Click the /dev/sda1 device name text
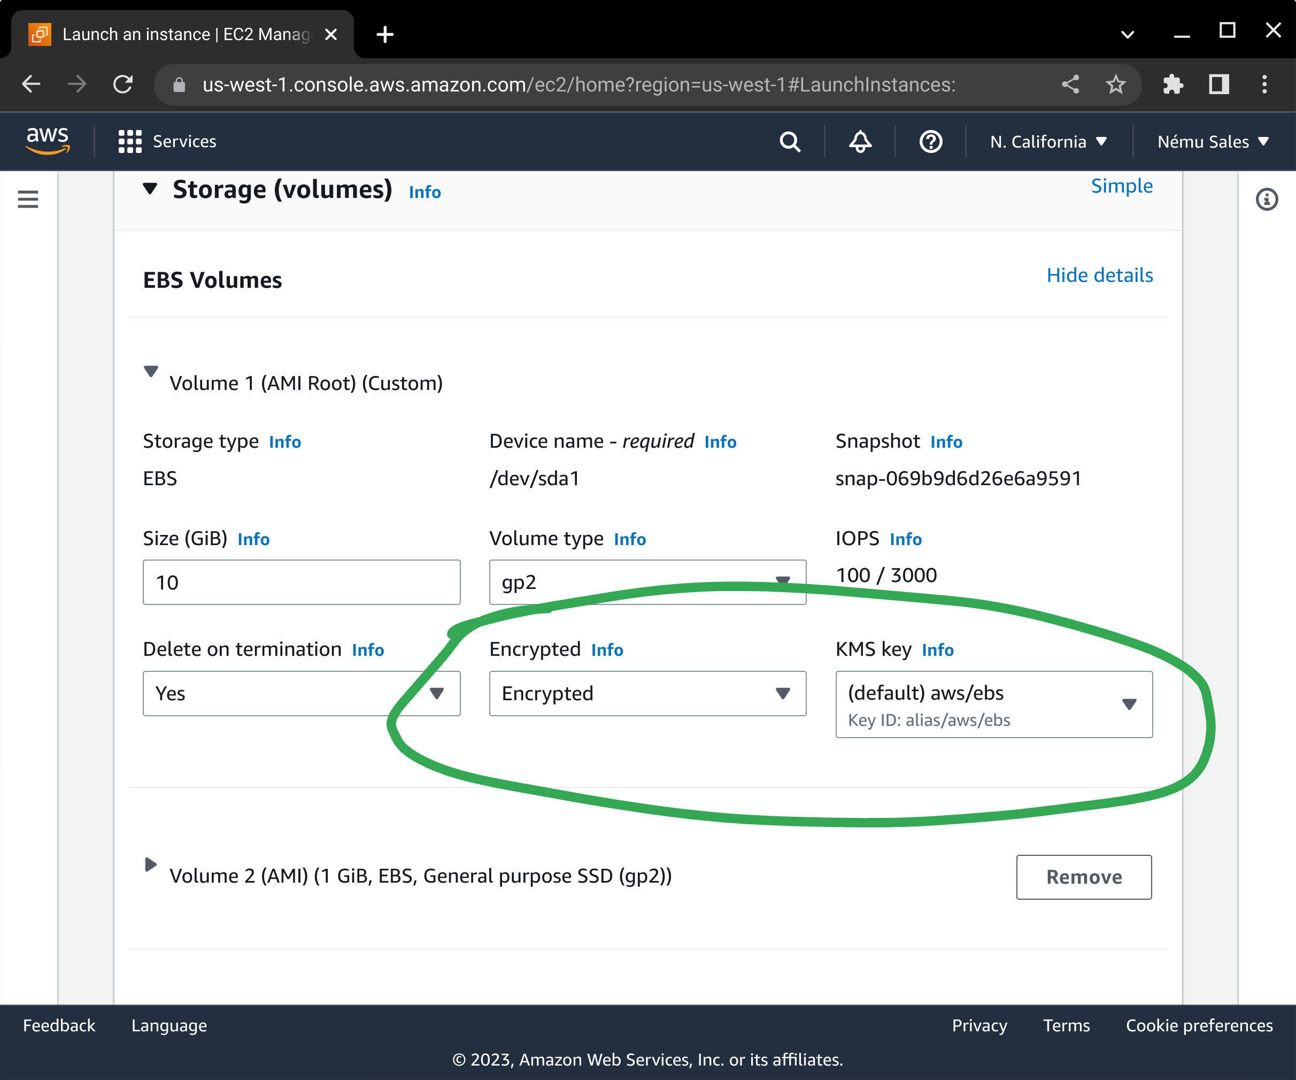1296x1080 pixels. coord(535,479)
